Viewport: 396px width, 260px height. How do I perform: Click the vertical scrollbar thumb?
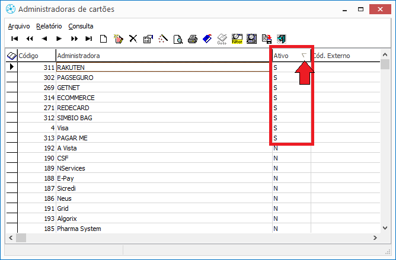point(385,64)
